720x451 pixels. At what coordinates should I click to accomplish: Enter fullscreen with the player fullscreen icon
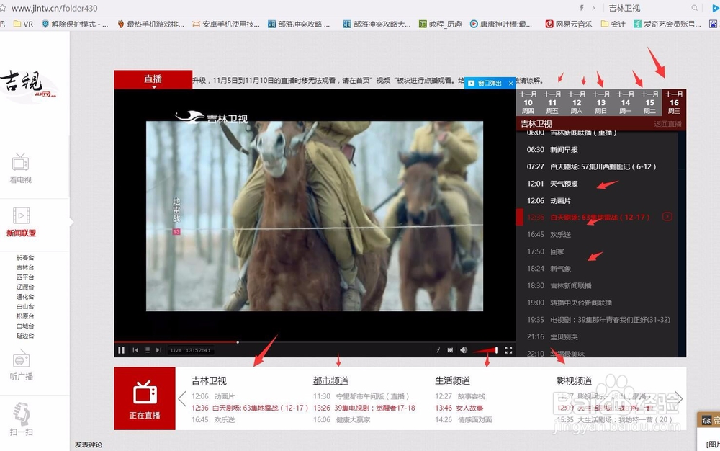pyautogui.click(x=508, y=350)
